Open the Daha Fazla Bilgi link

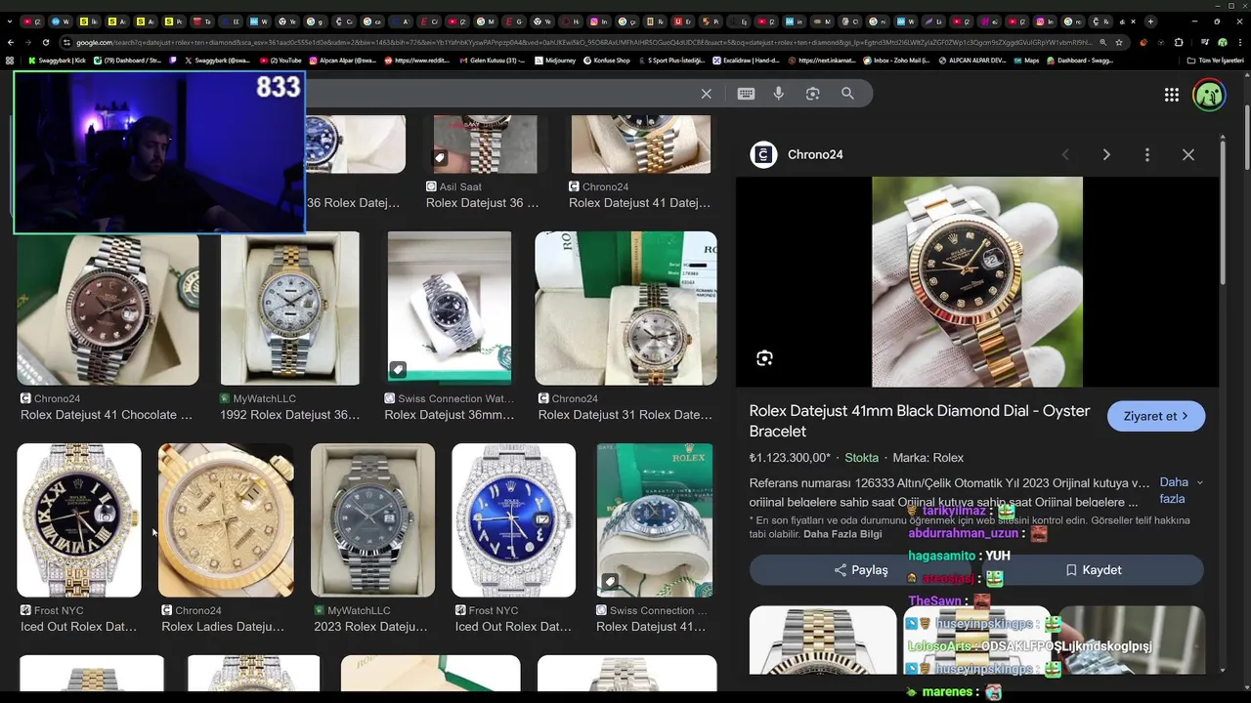click(x=842, y=534)
